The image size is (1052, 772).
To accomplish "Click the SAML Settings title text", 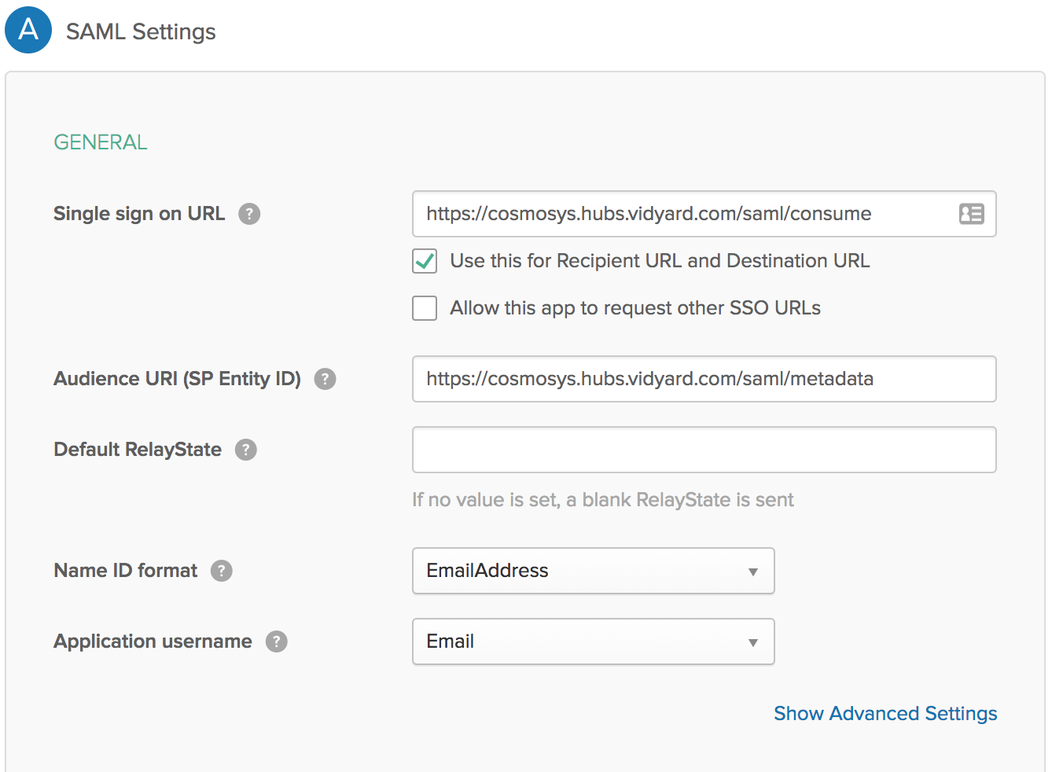I will (141, 31).
